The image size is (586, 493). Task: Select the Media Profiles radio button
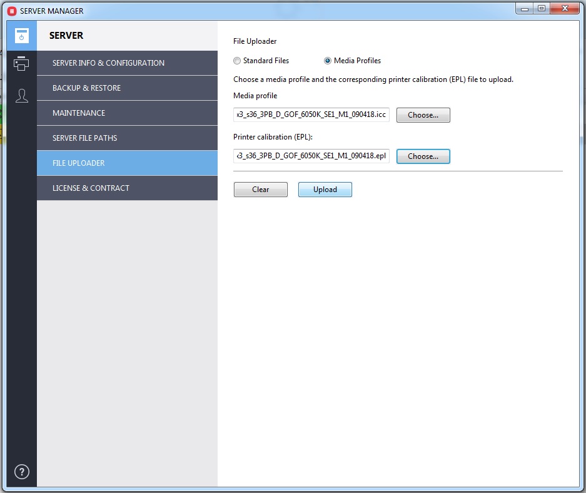click(327, 61)
